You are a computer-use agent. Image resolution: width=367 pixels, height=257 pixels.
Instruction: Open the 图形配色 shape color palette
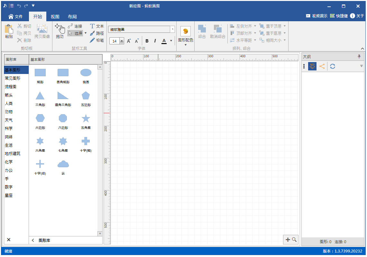(x=186, y=35)
